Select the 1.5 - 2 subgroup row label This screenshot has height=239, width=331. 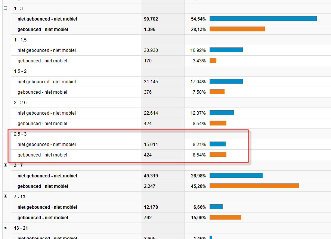click(20, 71)
